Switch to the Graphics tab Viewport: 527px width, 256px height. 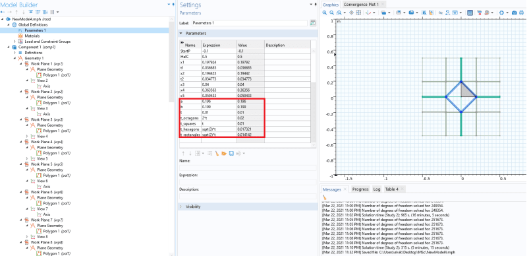pos(331,5)
